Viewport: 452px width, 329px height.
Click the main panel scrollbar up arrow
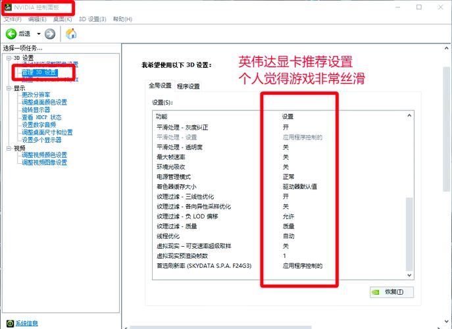(447, 48)
